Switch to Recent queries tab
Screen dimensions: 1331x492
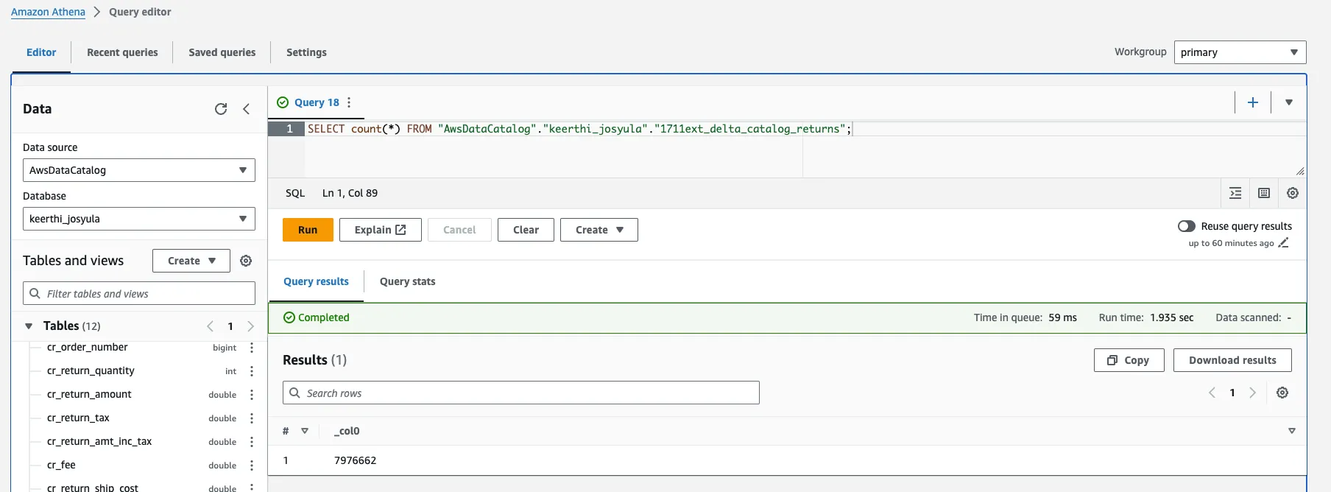[x=122, y=52]
